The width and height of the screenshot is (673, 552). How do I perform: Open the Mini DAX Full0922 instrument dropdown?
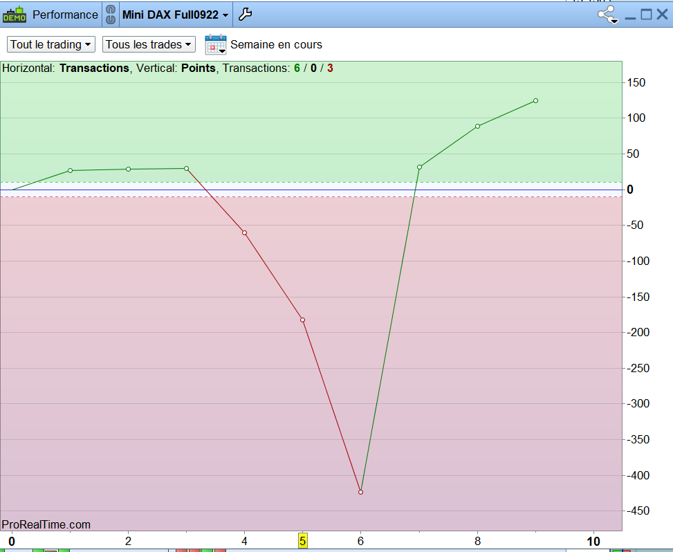(175, 15)
